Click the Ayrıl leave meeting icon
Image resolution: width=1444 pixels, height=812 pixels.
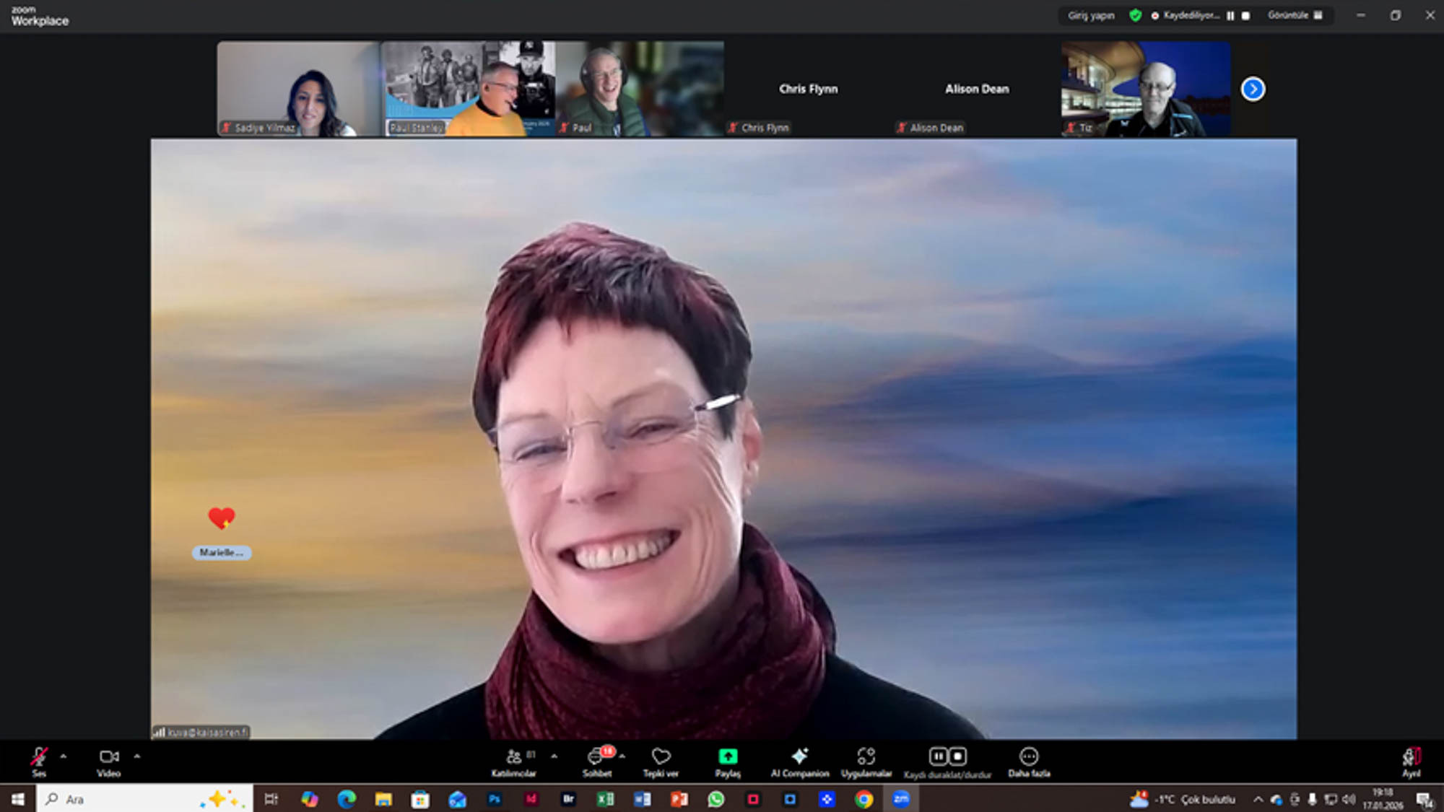[1411, 758]
